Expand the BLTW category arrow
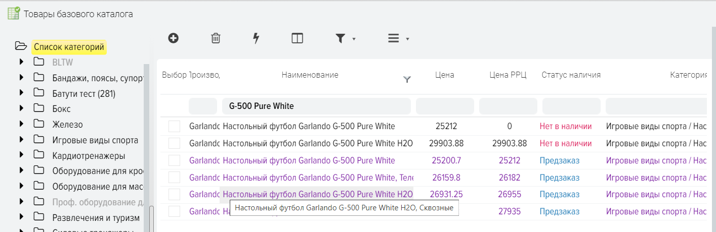 [21, 63]
